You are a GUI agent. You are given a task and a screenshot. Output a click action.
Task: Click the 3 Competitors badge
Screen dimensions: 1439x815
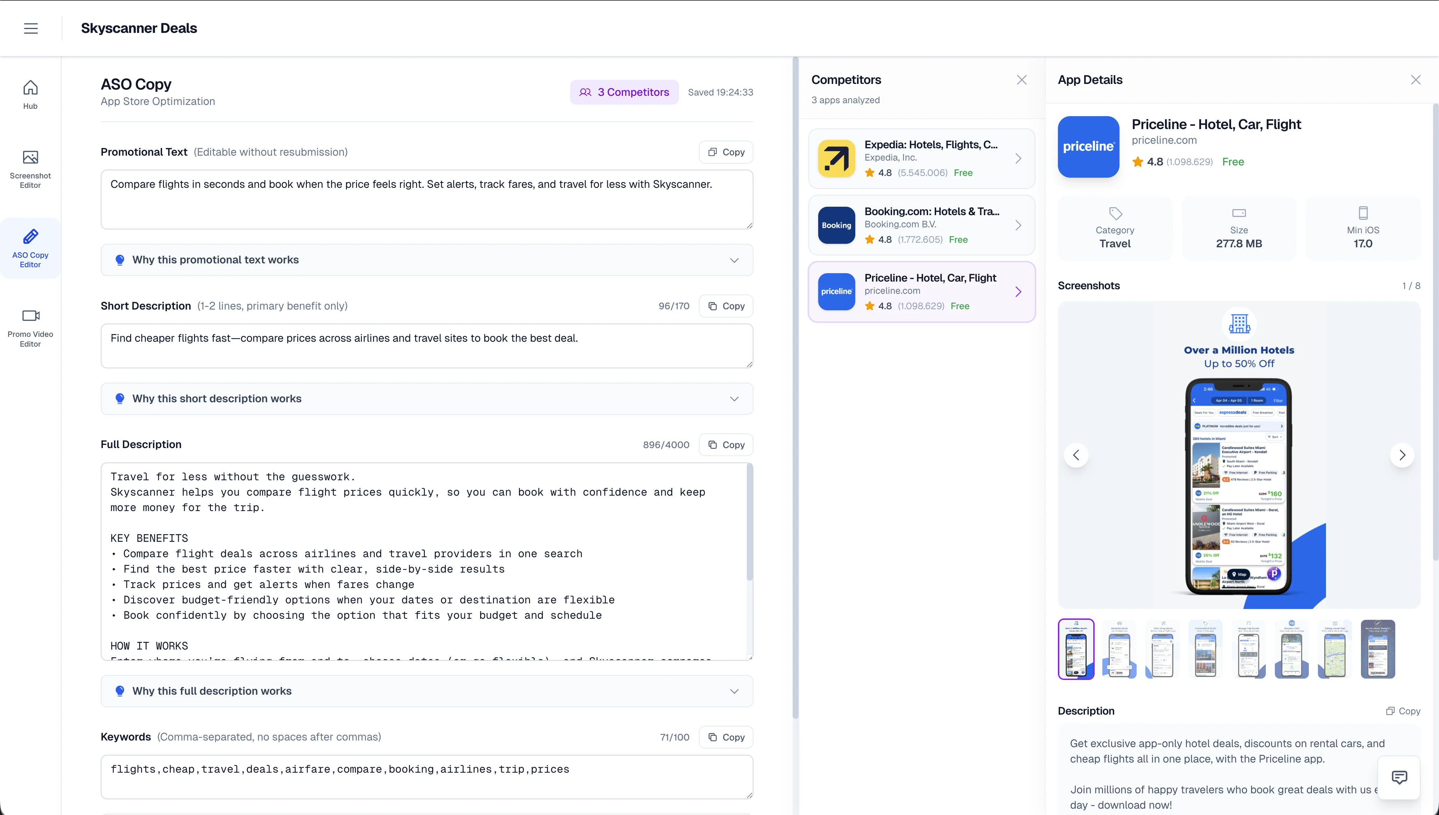[624, 92]
